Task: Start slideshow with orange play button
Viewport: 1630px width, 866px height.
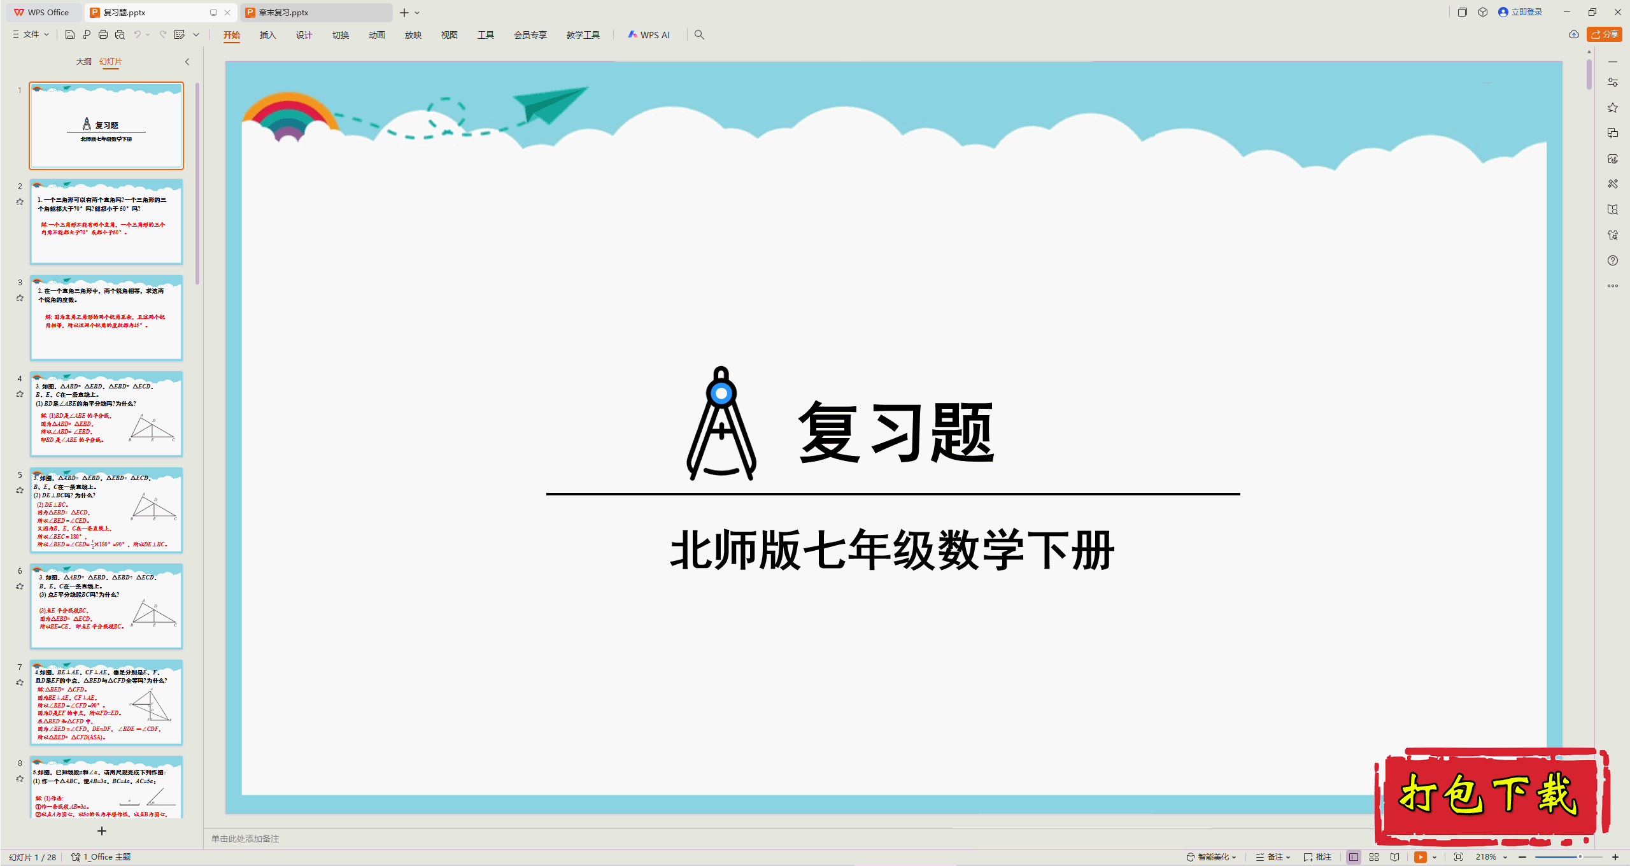Action: 1421,857
